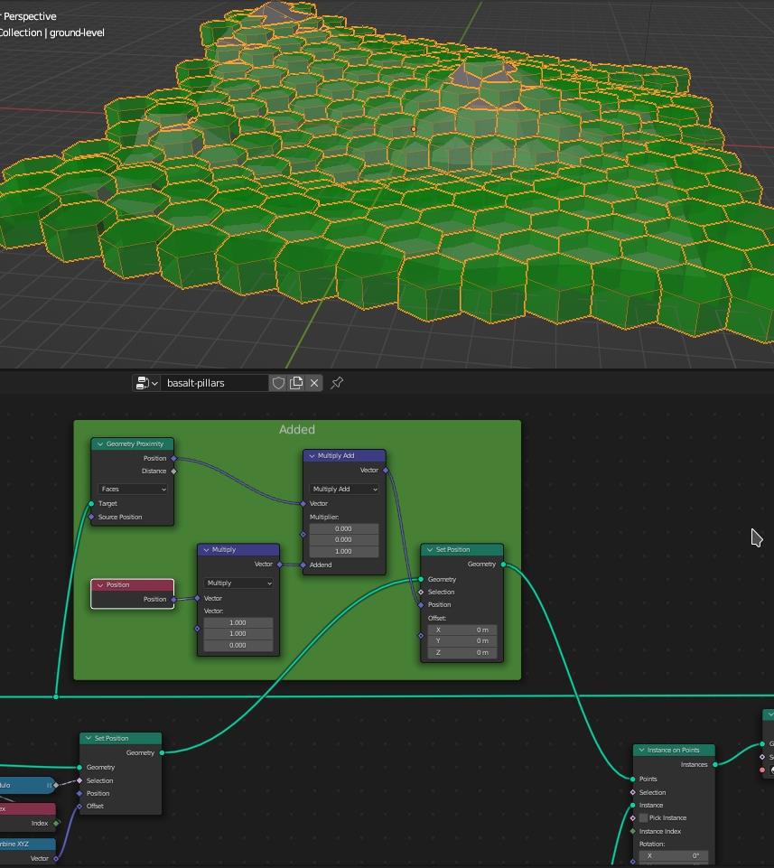This screenshot has height=868, width=774.
Task: Open the Faces target element dropdown
Action: click(133, 489)
